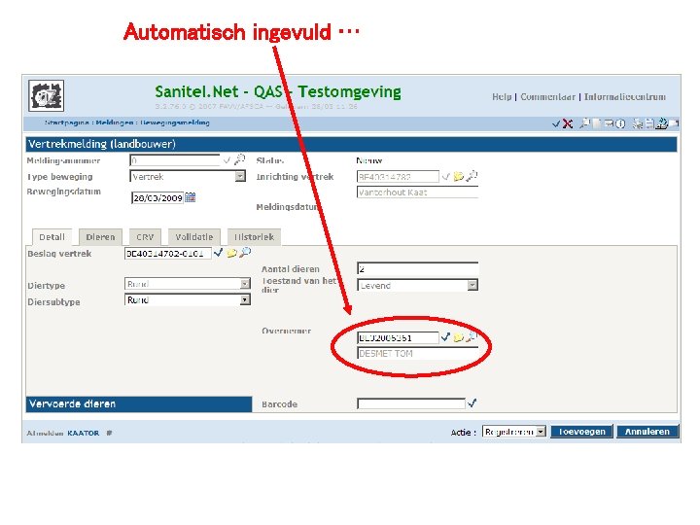Image resolution: width=700 pixels, height=525 pixels.
Task: Click the Bewegingsdatum date field
Action: [x=157, y=197]
